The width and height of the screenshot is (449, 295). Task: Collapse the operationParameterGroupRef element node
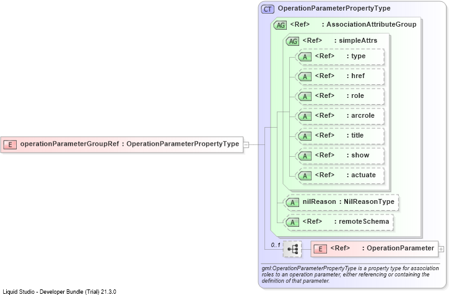[x=246, y=145]
